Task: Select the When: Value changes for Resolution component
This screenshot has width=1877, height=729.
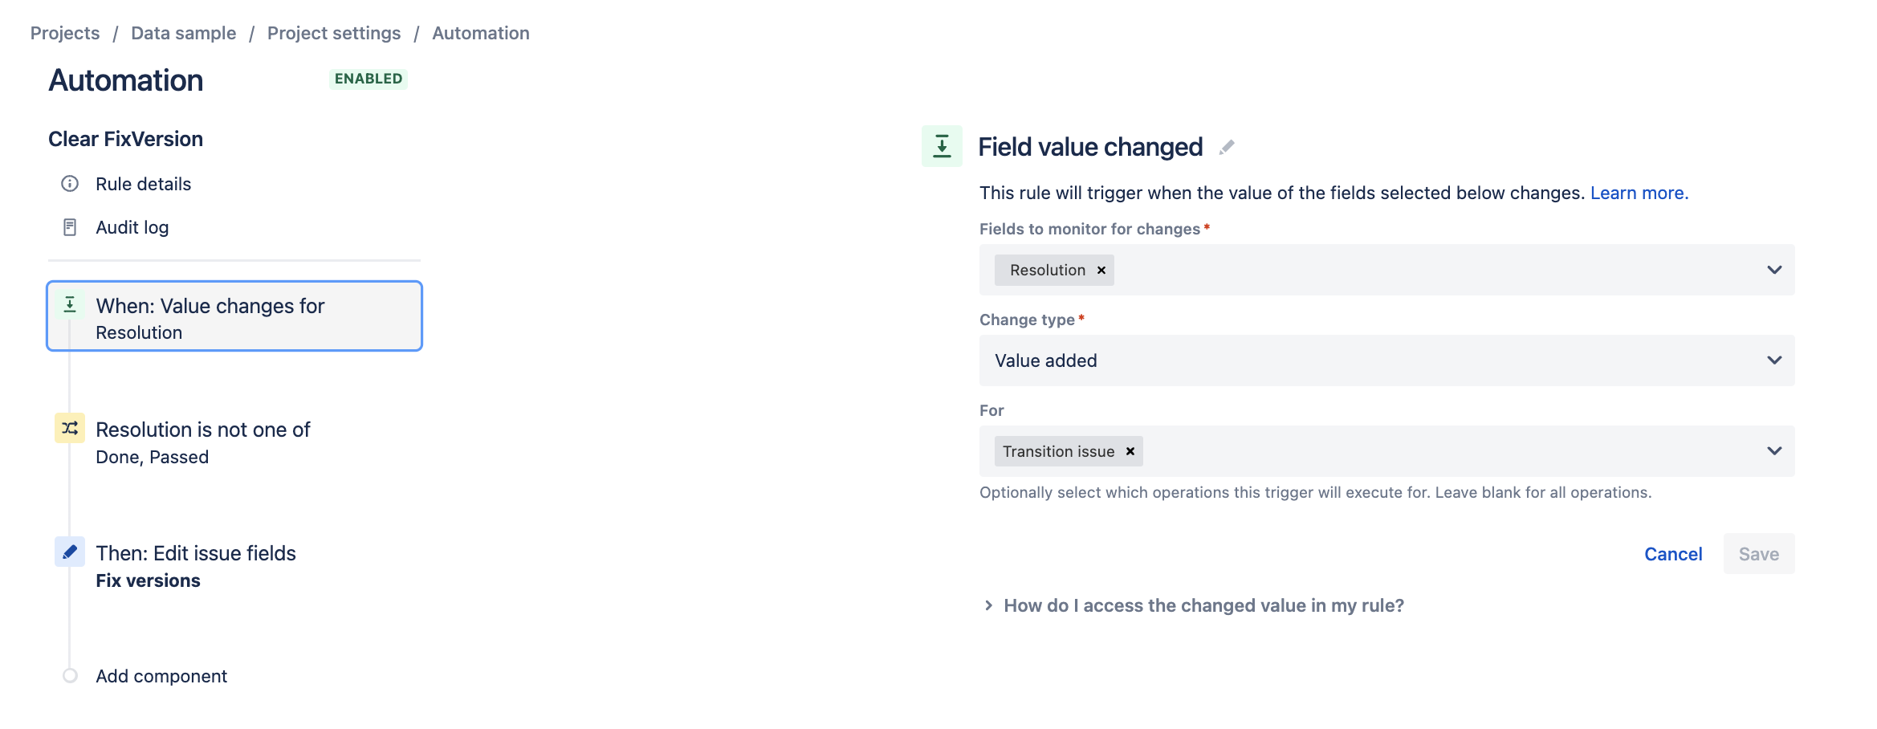Action: point(234,316)
